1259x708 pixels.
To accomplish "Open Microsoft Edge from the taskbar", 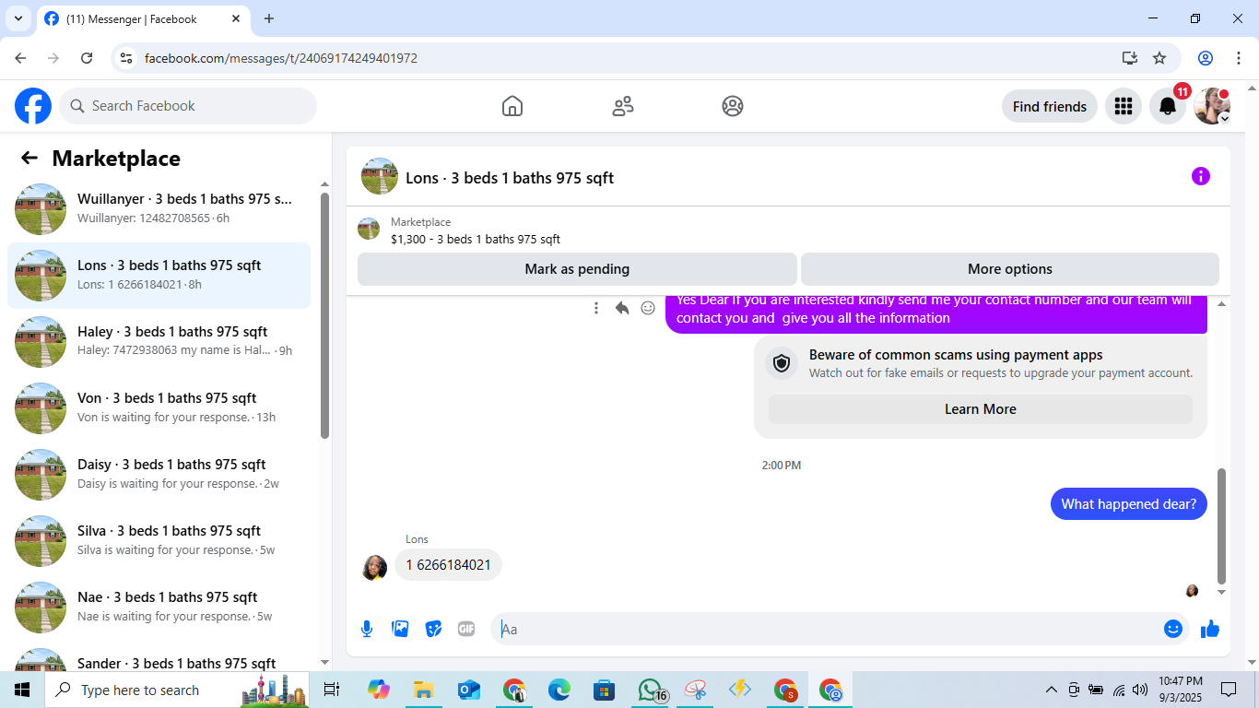I will coord(559,690).
